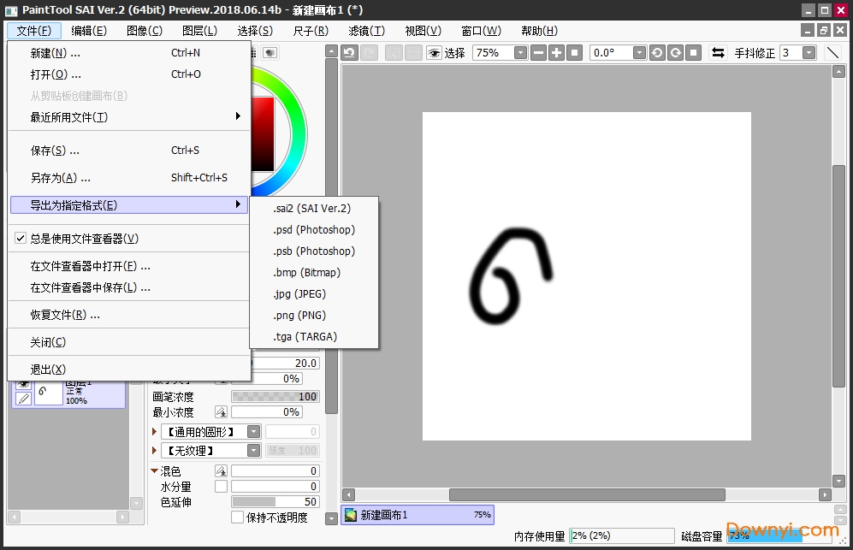Expand the 【通用的圆形】 brush shape dropdown
Viewport: 853px width, 550px height.
(253, 432)
